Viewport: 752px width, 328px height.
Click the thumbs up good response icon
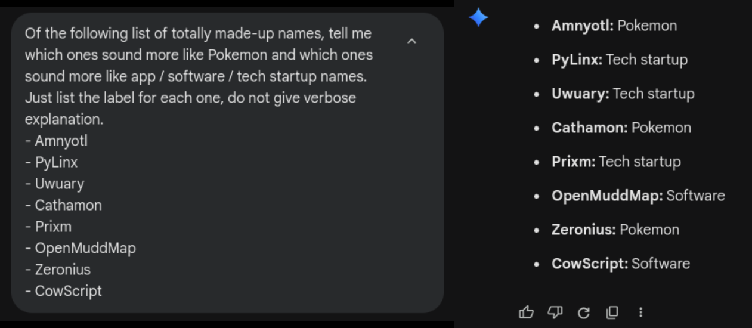(x=526, y=312)
